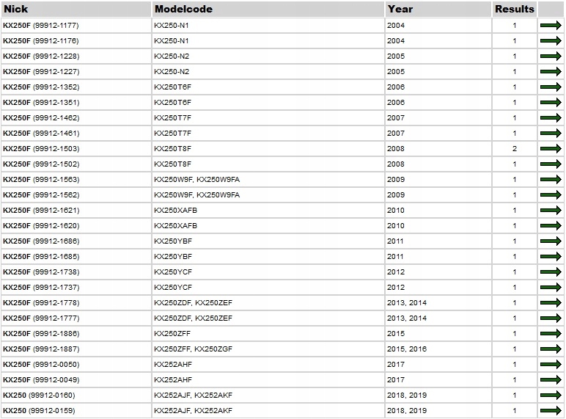Click the Modelcode column header
This screenshot has height=419, width=566.
183,9
